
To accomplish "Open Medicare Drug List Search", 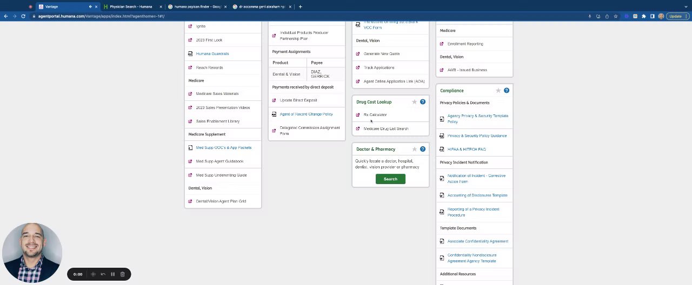I will 386,128.
